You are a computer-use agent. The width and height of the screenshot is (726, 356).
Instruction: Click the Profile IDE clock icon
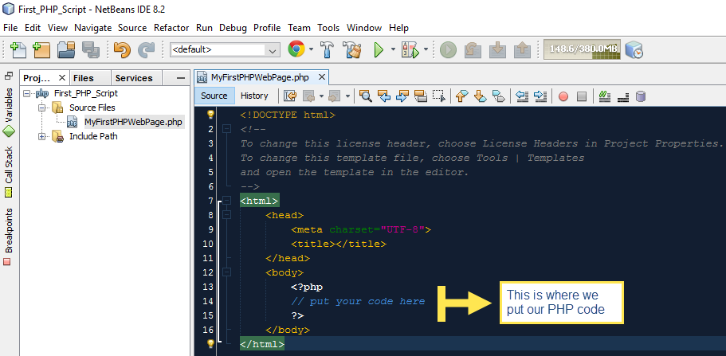point(634,49)
